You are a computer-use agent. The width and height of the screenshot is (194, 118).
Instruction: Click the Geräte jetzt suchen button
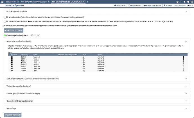(13, 30)
